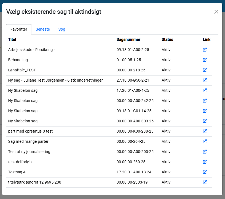Open link icon for Sag med mange parter

(205, 141)
